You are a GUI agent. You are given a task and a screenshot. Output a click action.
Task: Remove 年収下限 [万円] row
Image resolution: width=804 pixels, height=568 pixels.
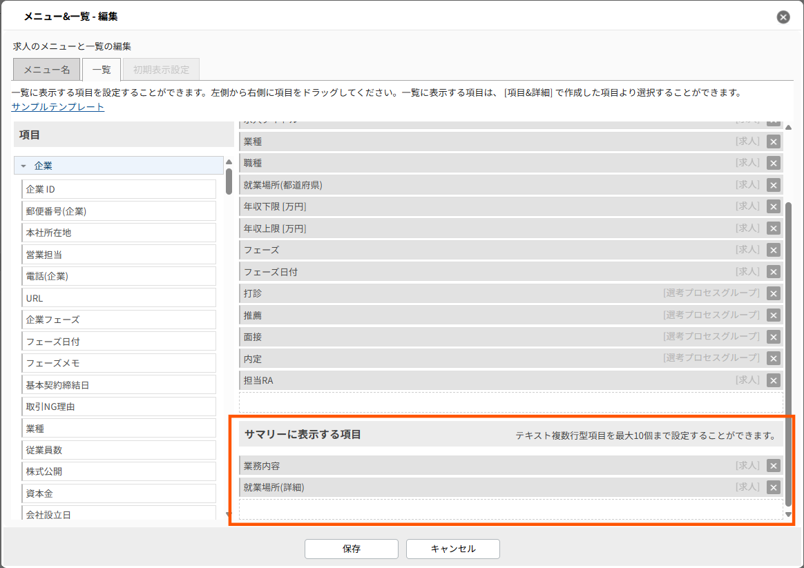(x=773, y=207)
